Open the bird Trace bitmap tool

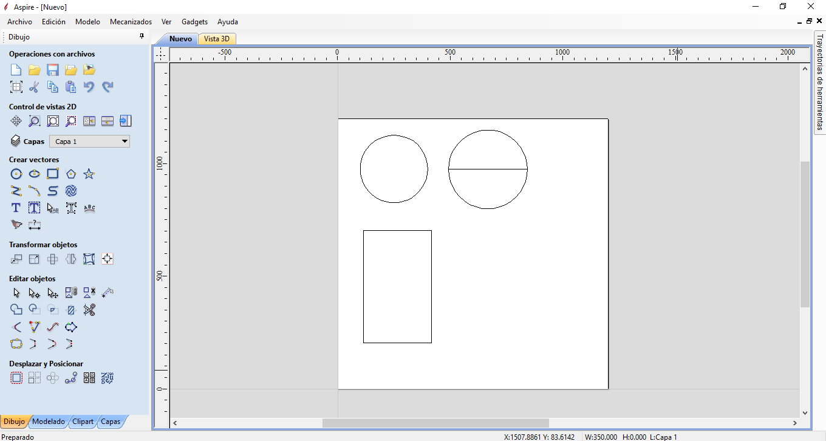pos(16,225)
